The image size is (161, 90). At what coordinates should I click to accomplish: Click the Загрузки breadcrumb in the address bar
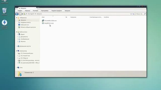point(39,14)
